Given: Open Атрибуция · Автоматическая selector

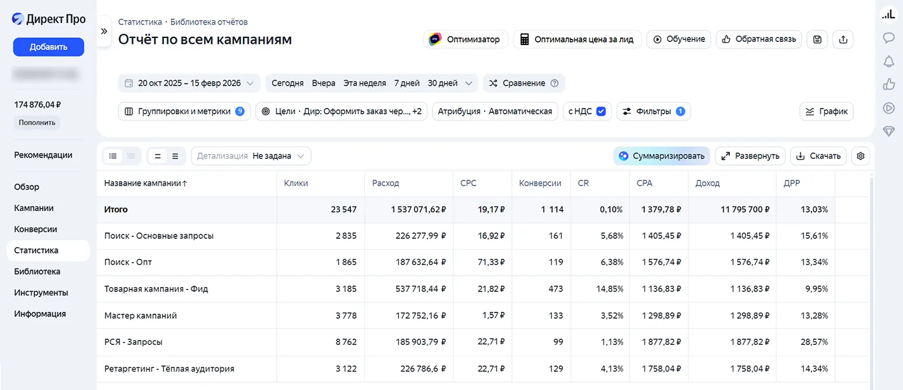Looking at the screenshot, I should [495, 111].
